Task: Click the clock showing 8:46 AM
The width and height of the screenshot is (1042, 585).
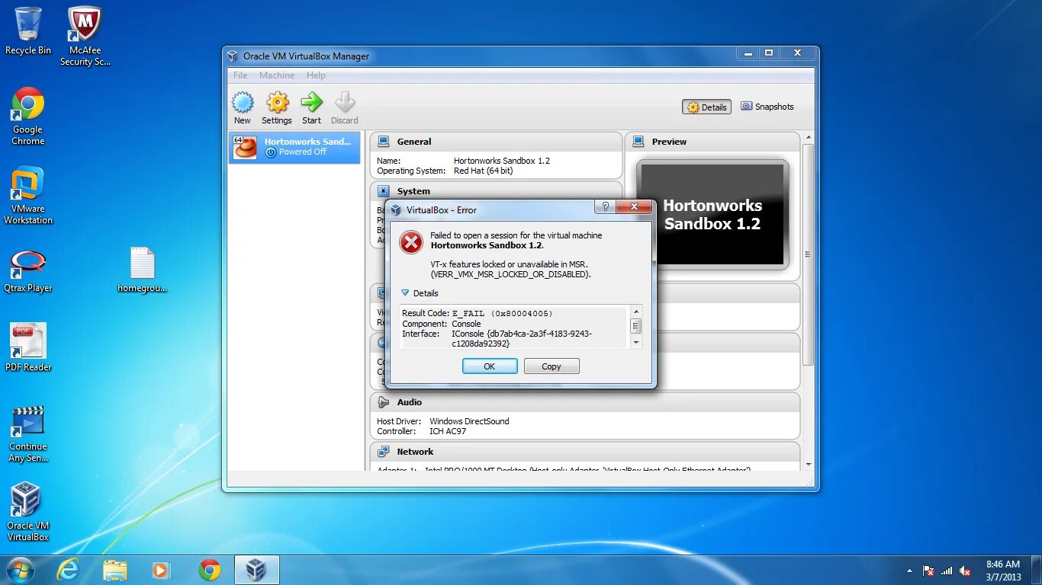Action: click(1002, 564)
